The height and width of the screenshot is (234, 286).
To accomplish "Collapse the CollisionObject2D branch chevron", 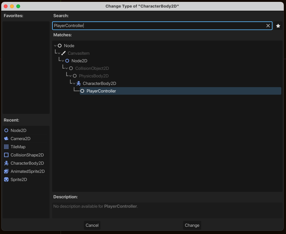I will click(67, 69).
